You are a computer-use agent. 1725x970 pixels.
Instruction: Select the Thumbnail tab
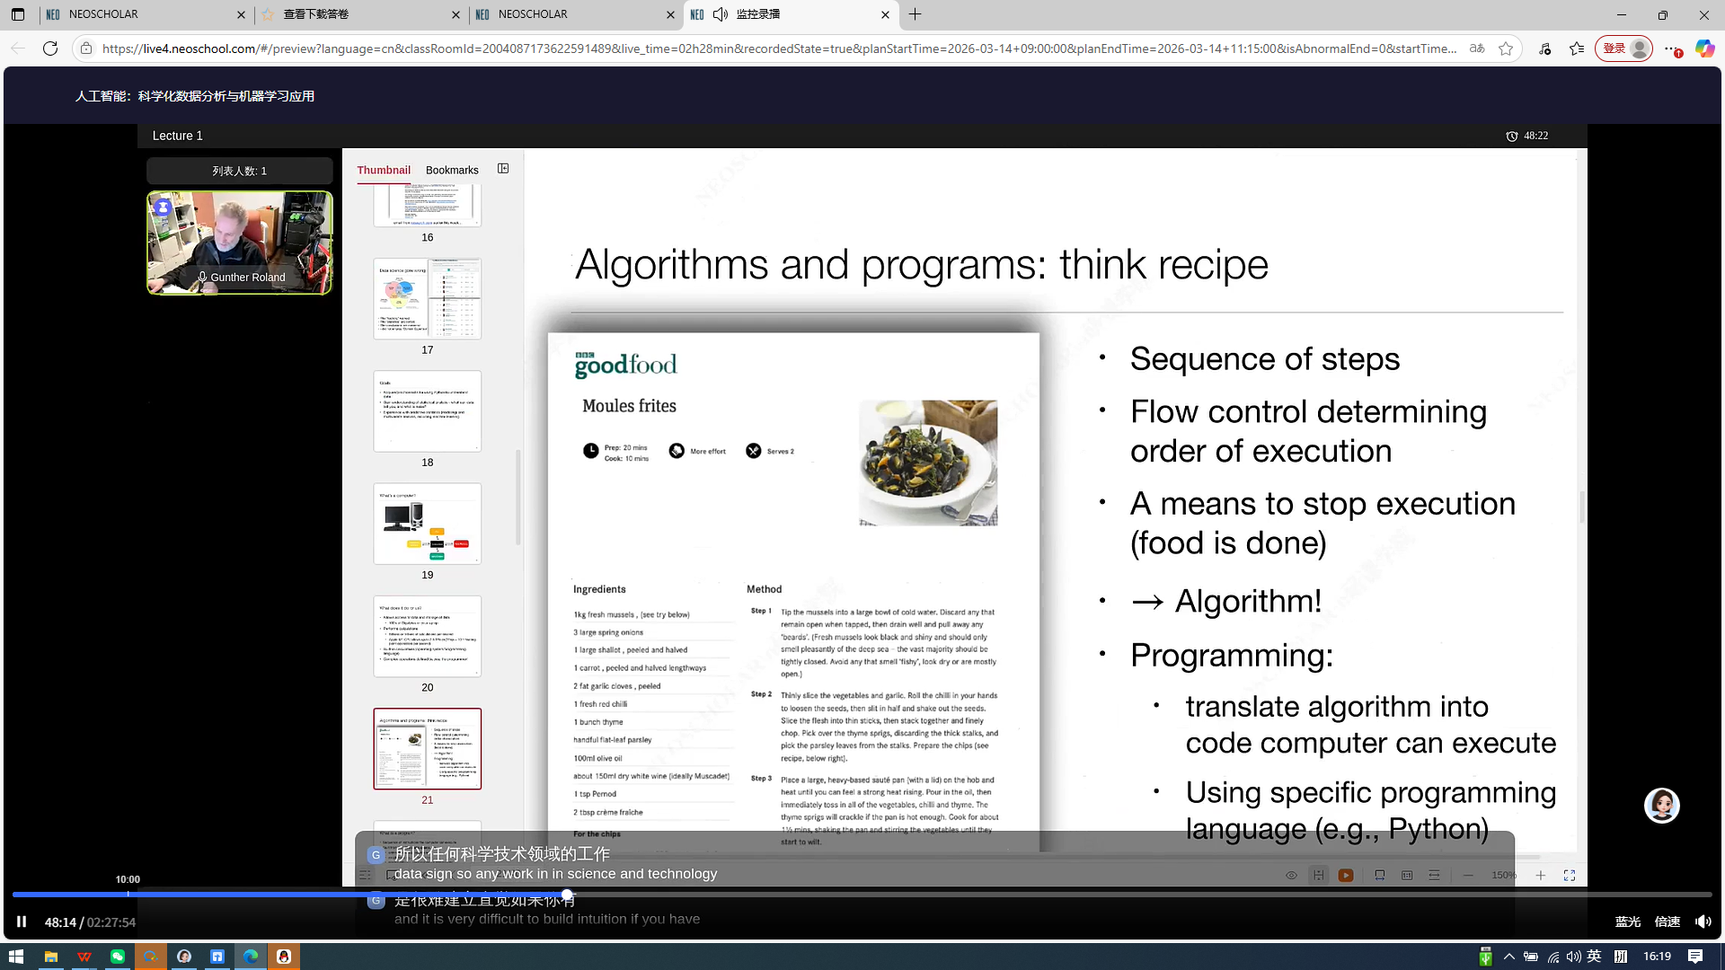point(384,170)
